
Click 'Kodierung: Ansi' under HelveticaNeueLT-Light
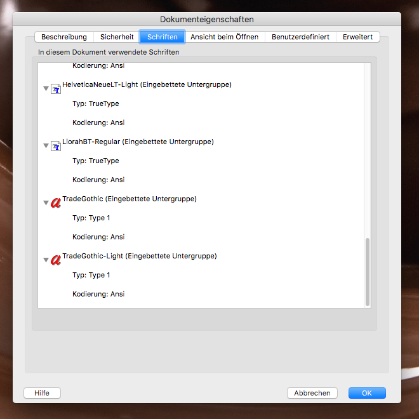98,123
